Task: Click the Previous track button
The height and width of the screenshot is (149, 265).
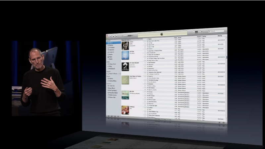Action: (x=110, y=36)
